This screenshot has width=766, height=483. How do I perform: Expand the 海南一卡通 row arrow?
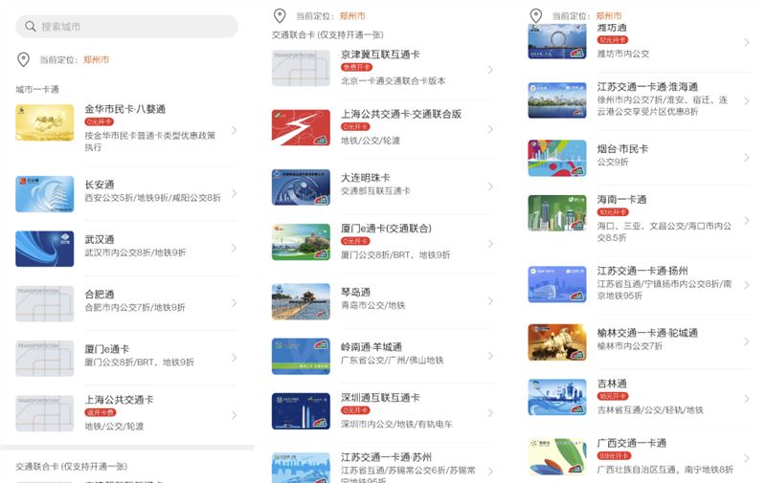pyautogui.click(x=747, y=221)
